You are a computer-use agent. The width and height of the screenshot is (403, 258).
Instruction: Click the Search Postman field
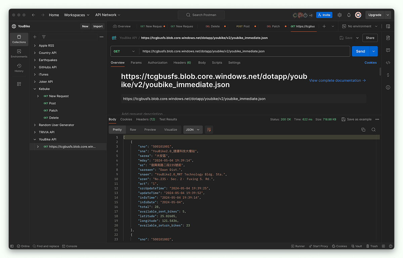tap(201, 15)
